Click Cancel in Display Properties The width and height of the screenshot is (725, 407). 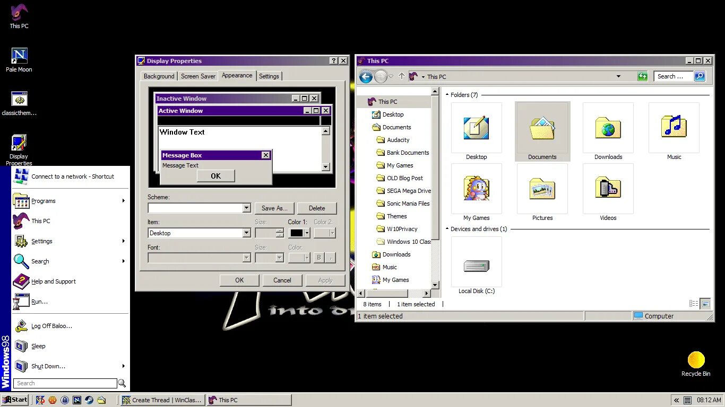click(x=282, y=280)
